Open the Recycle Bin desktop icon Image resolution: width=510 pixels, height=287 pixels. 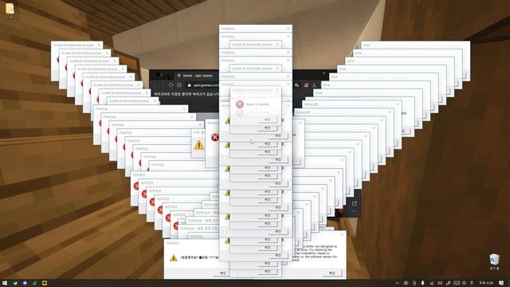click(x=494, y=261)
